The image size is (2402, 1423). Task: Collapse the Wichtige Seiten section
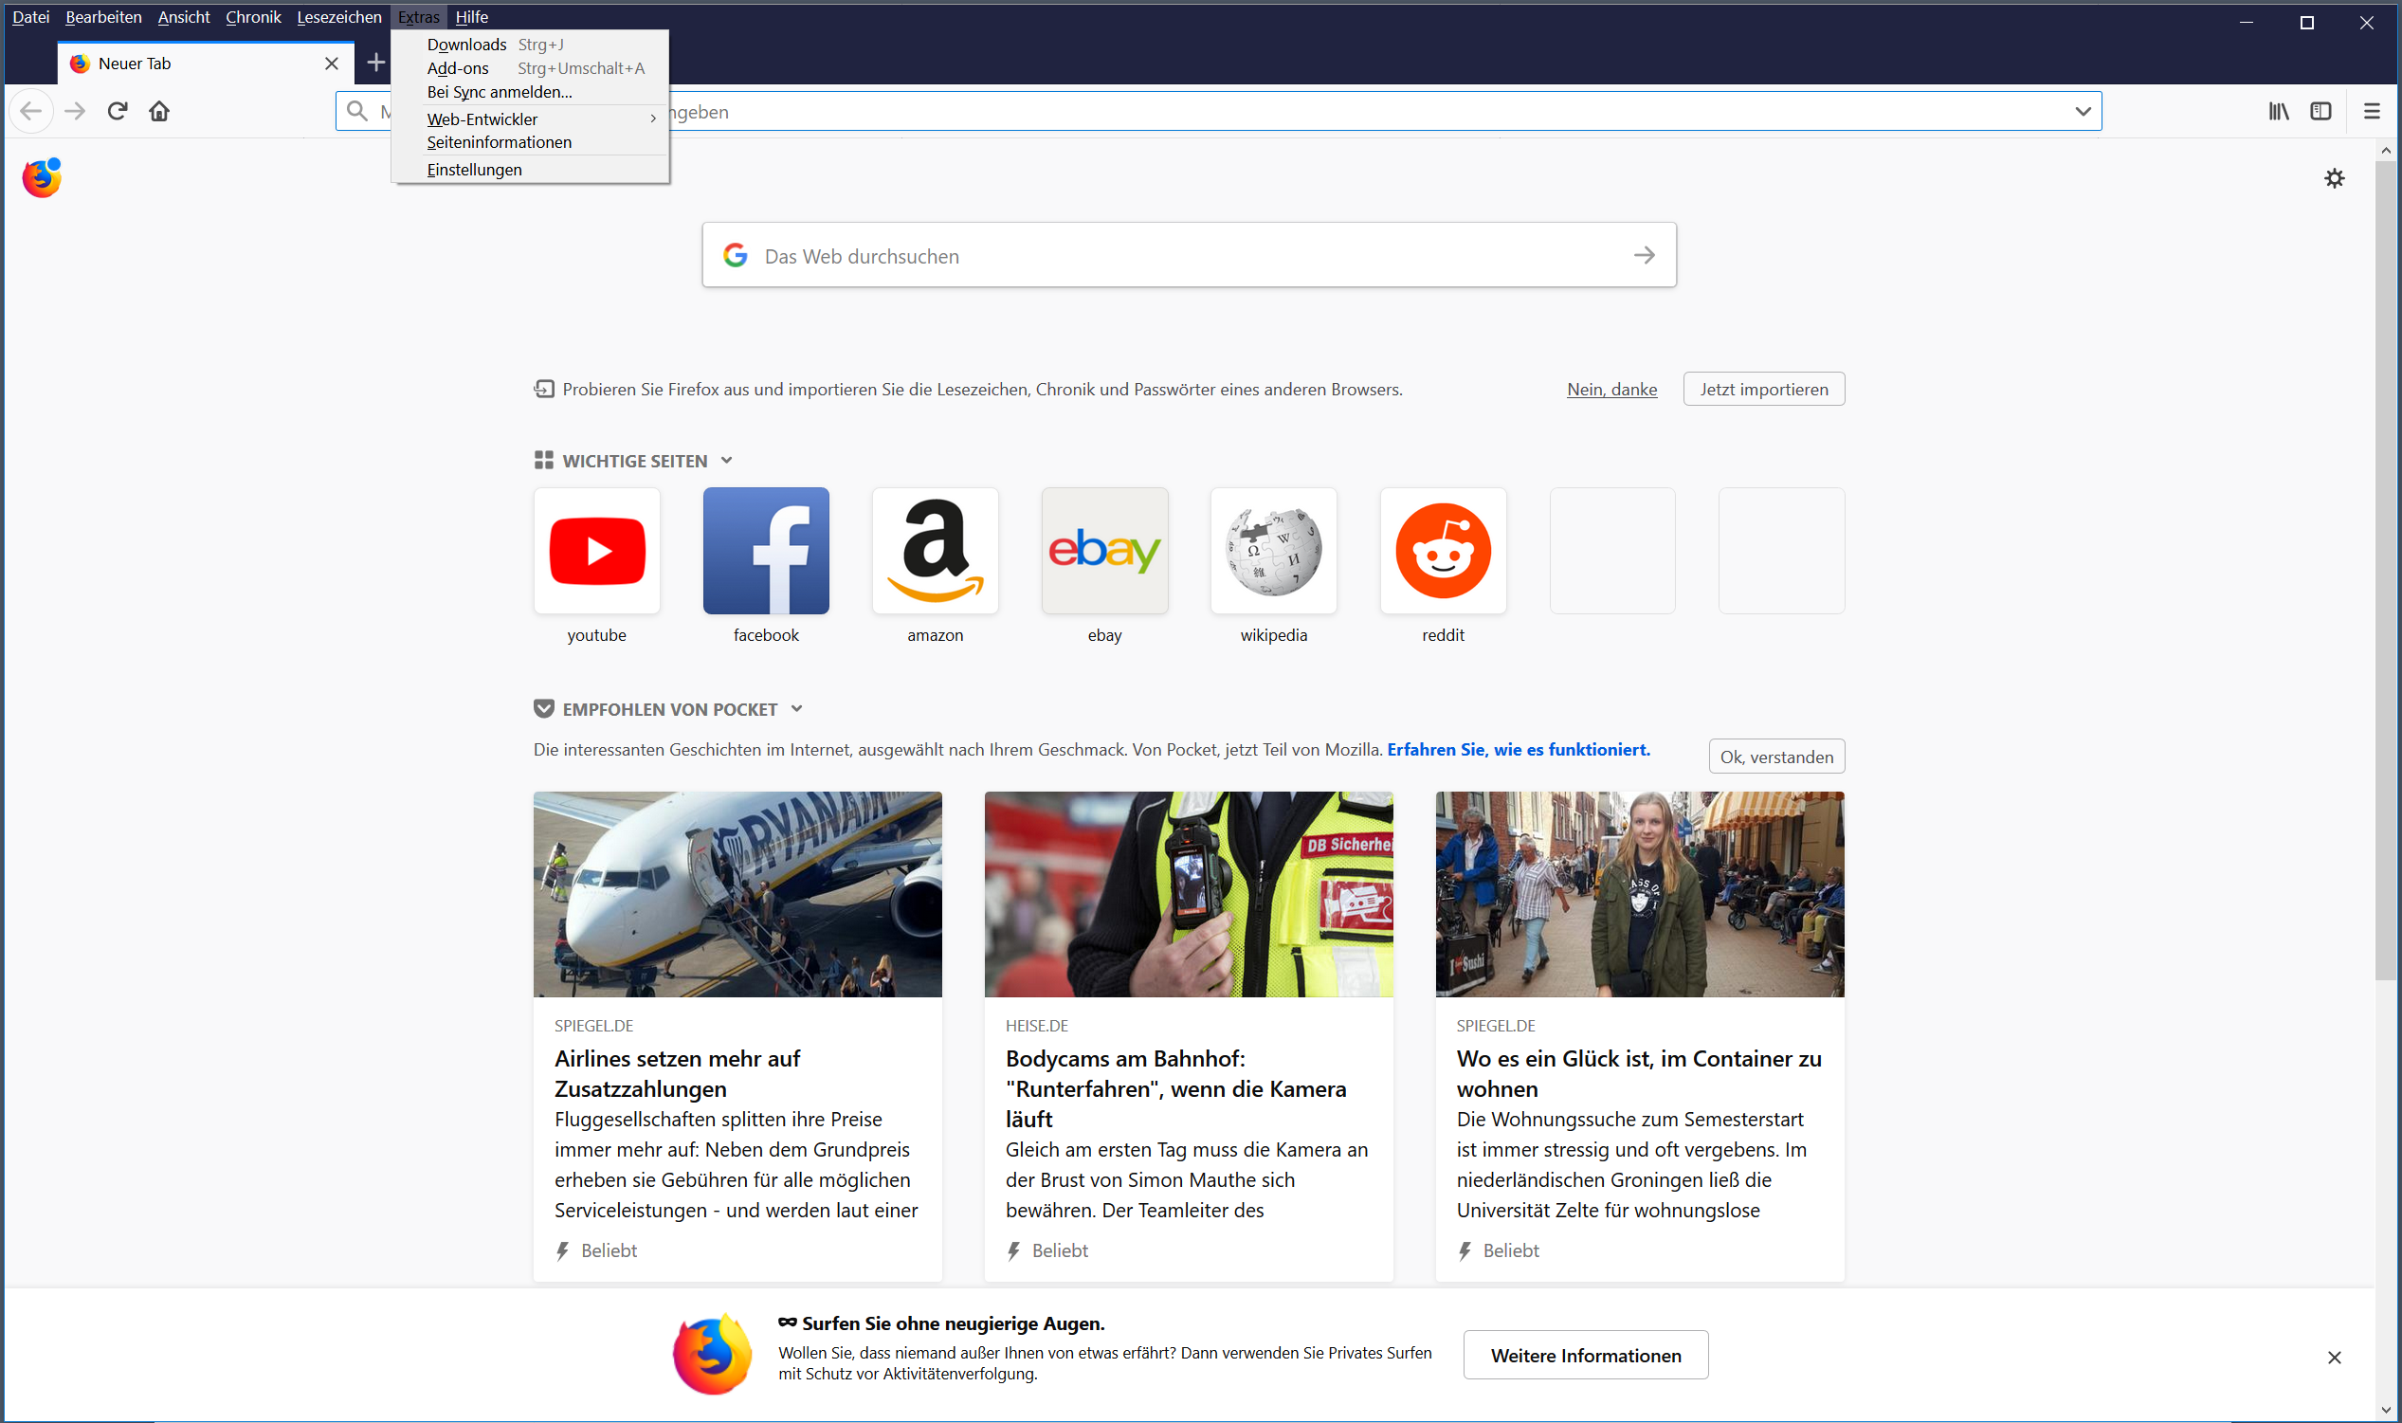pyautogui.click(x=726, y=460)
